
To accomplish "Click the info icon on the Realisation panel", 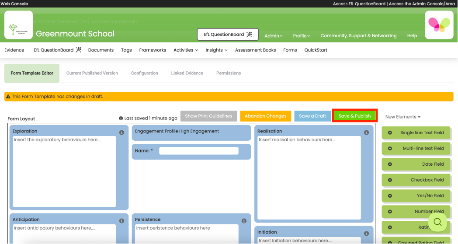I will tap(366, 132).
